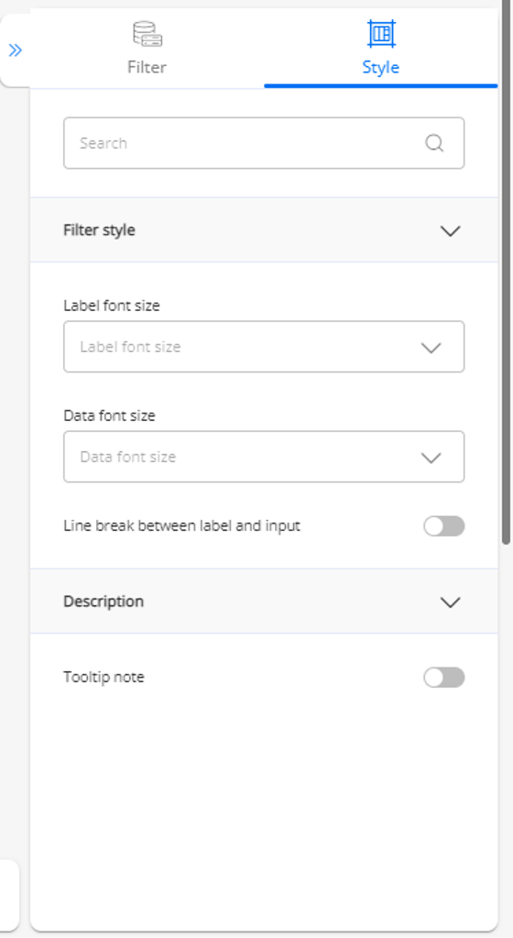Click chevron icon beside Filter style

[x=450, y=231]
